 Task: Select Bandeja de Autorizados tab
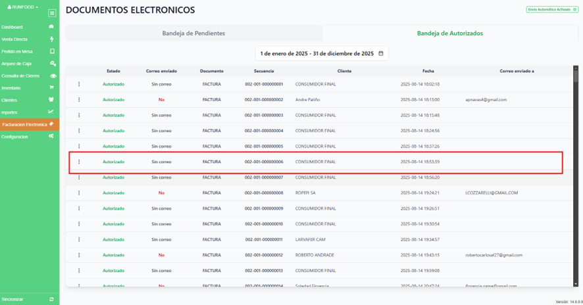click(x=450, y=33)
